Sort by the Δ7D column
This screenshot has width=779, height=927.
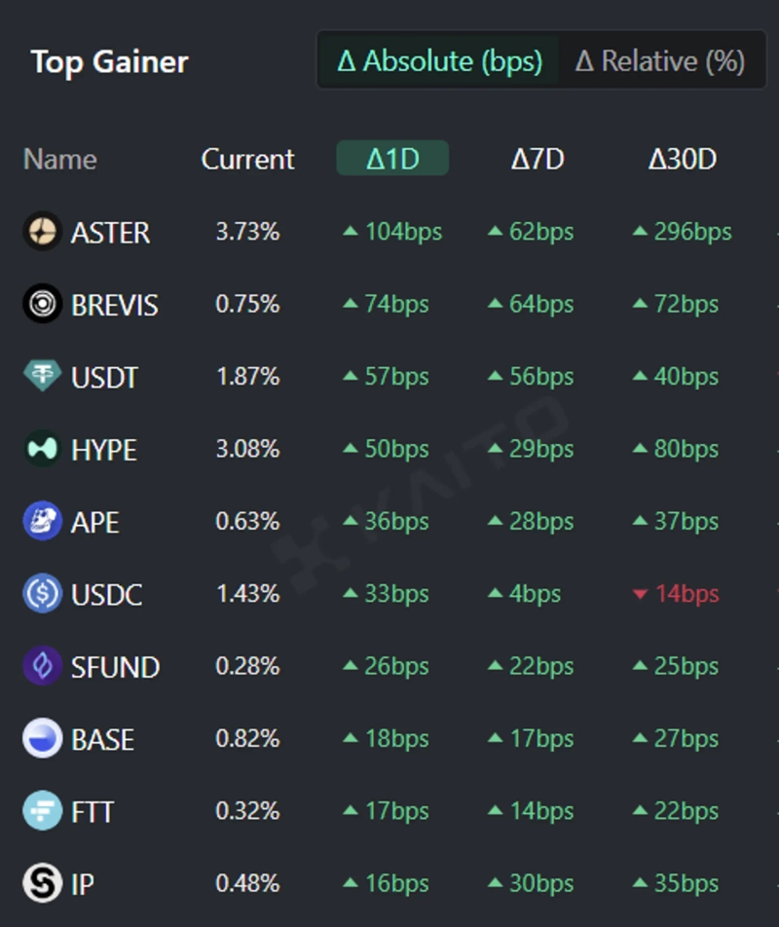(x=538, y=159)
